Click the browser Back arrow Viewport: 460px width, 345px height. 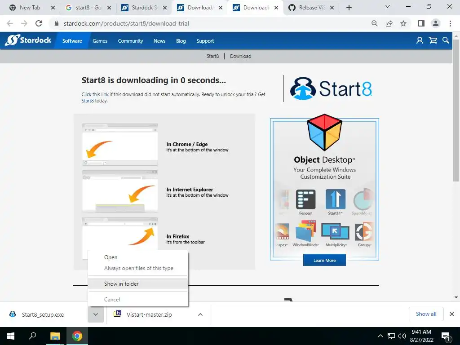click(x=10, y=23)
